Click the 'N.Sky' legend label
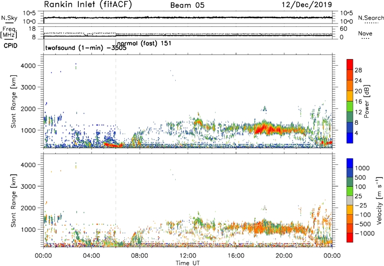 coord(9,18)
